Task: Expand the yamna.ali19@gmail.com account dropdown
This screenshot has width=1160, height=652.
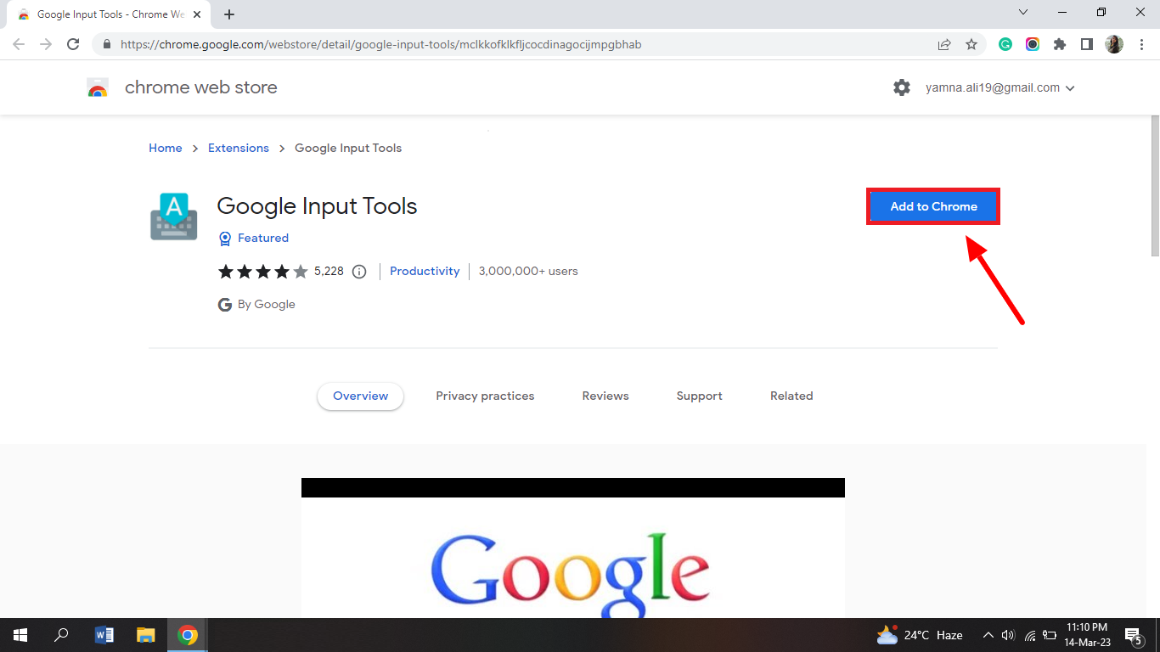Action: pyautogui.click(x=1071, y=87)
